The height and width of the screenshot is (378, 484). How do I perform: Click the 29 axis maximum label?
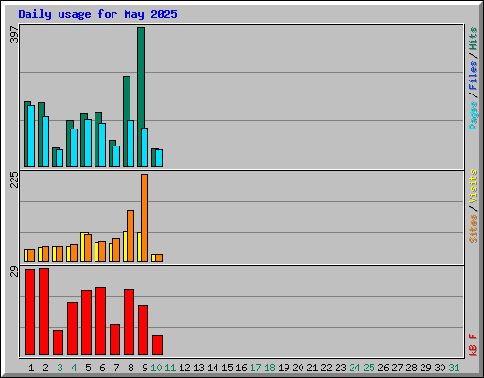(14, 271)
